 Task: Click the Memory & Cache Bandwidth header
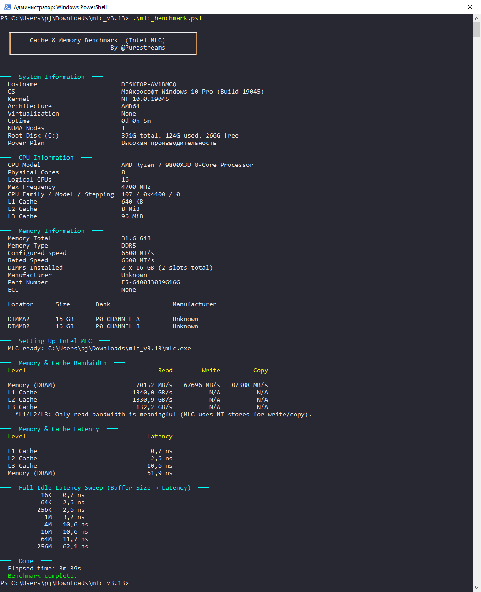pos(63,363)
